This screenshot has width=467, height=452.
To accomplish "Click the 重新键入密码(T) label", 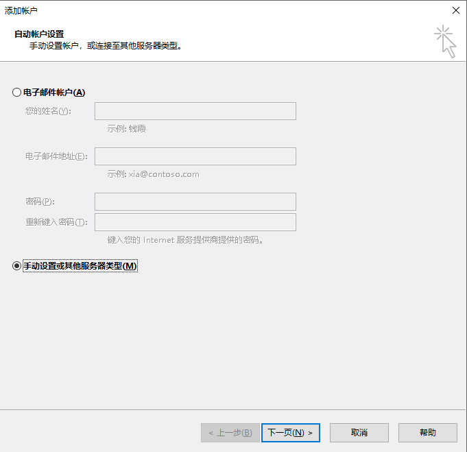I will click(x=57, y=222).
